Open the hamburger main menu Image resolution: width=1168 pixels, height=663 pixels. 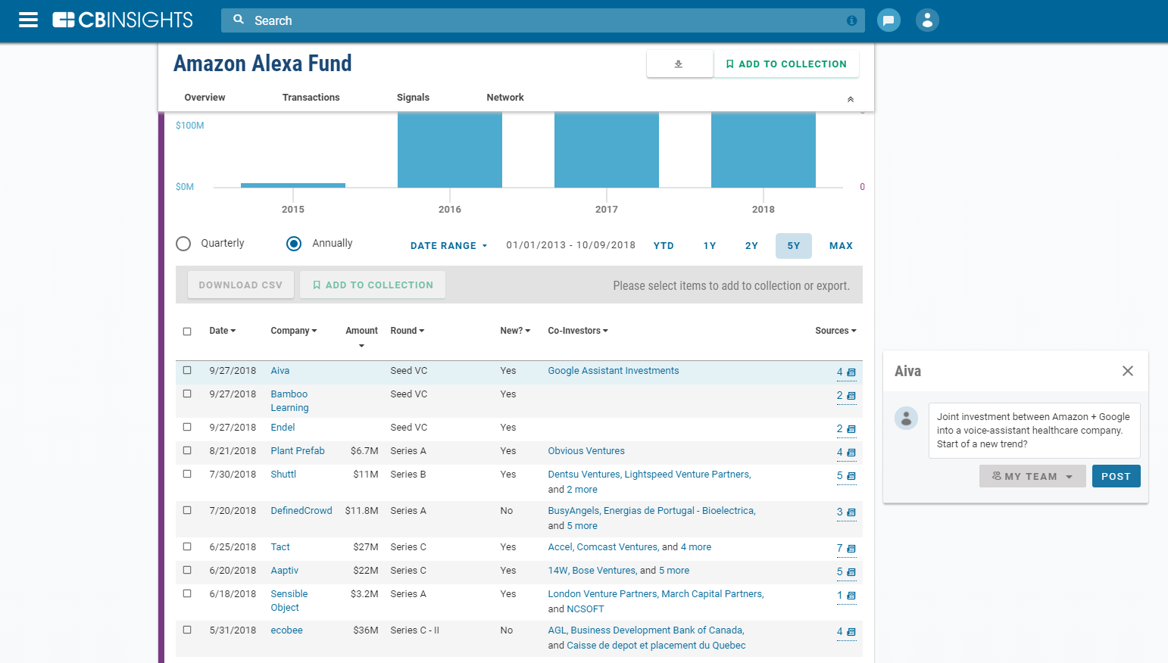28,20
